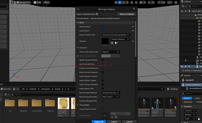Toggle the world/local coordinate system icon
This screenshot has width=202, height=123.
point(132,2)
